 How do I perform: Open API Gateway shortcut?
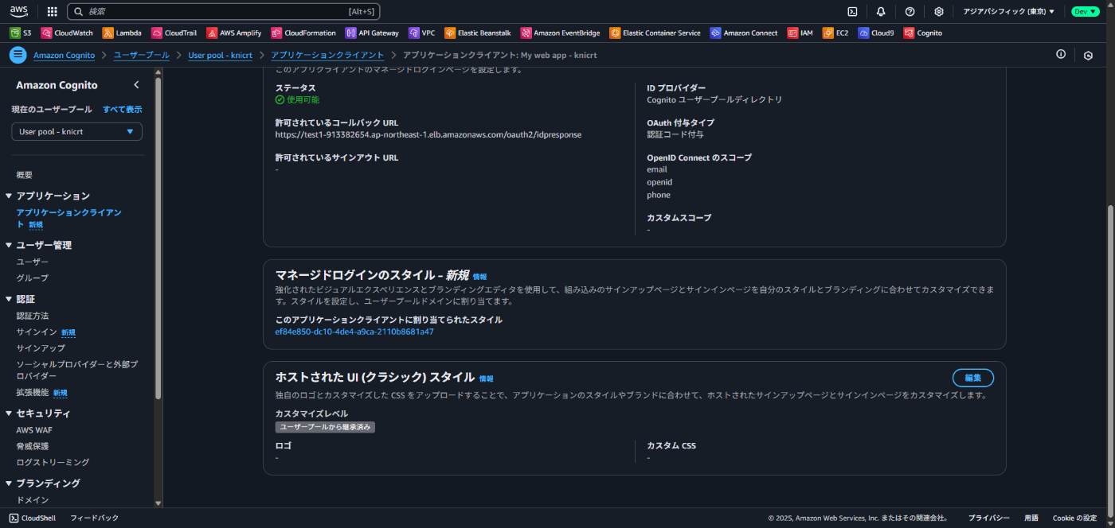pos(372,33)
